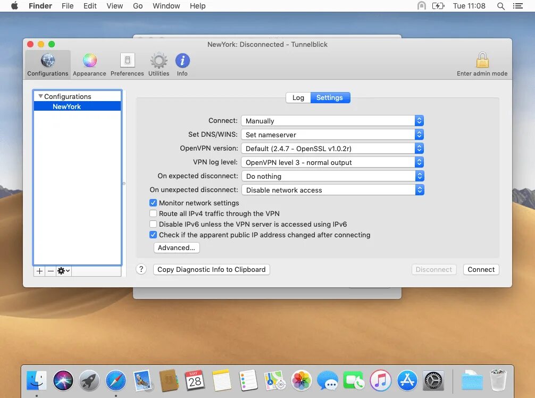Click the Tue 11:08 clock
This screenshot has width=535, height=398.
point(469,6)
